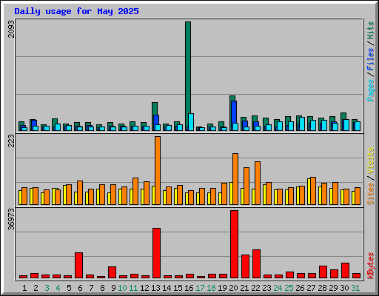The width and height of the screenshot is (379, 296).
Task: Click the 223 visits axis label
Action: point(11,141)
